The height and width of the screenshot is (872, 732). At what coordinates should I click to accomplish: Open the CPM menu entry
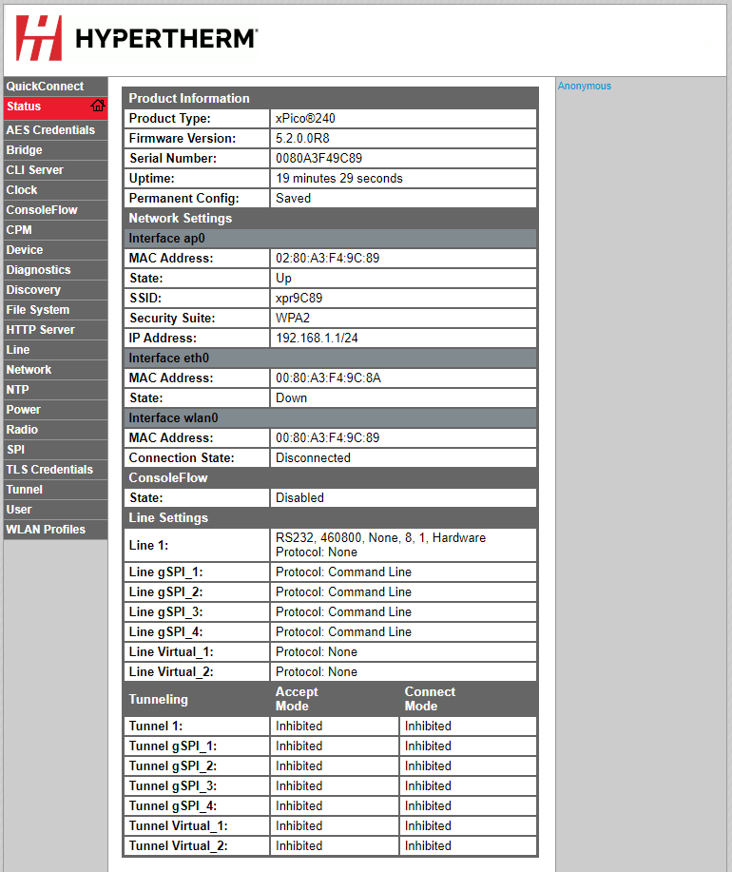(x=19, y=230)
